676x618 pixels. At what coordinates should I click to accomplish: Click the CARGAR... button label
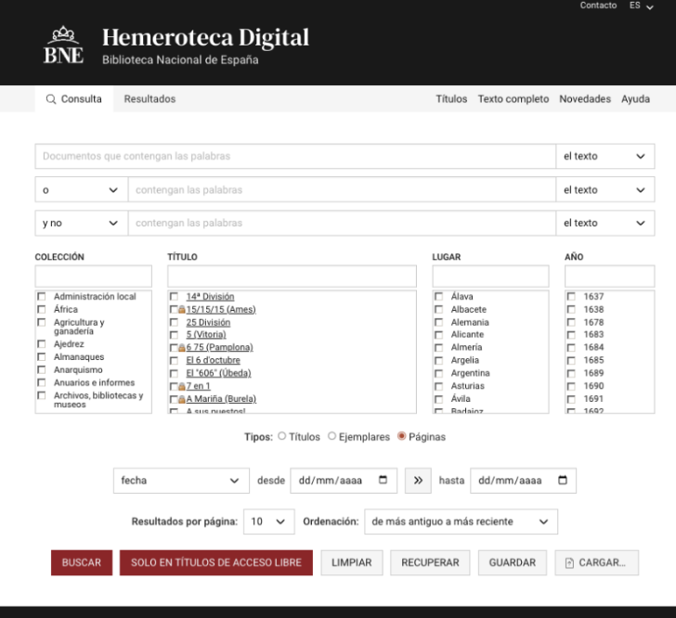[602, 562]
